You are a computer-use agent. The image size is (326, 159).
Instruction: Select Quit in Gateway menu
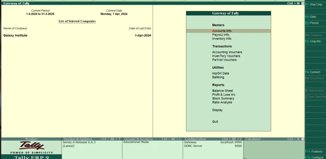point(215,122)
